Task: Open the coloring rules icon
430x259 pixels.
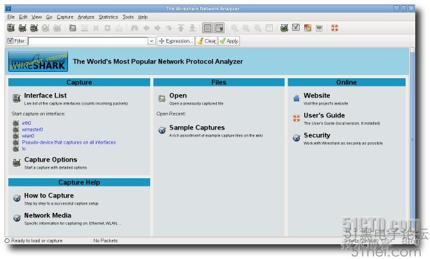Action: 307,28
